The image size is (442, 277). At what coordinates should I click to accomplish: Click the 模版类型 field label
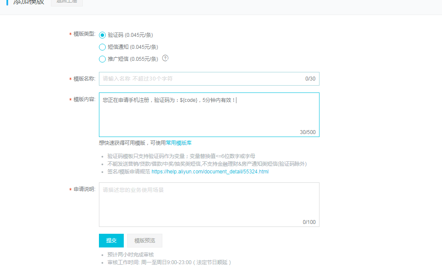(84, 34)
